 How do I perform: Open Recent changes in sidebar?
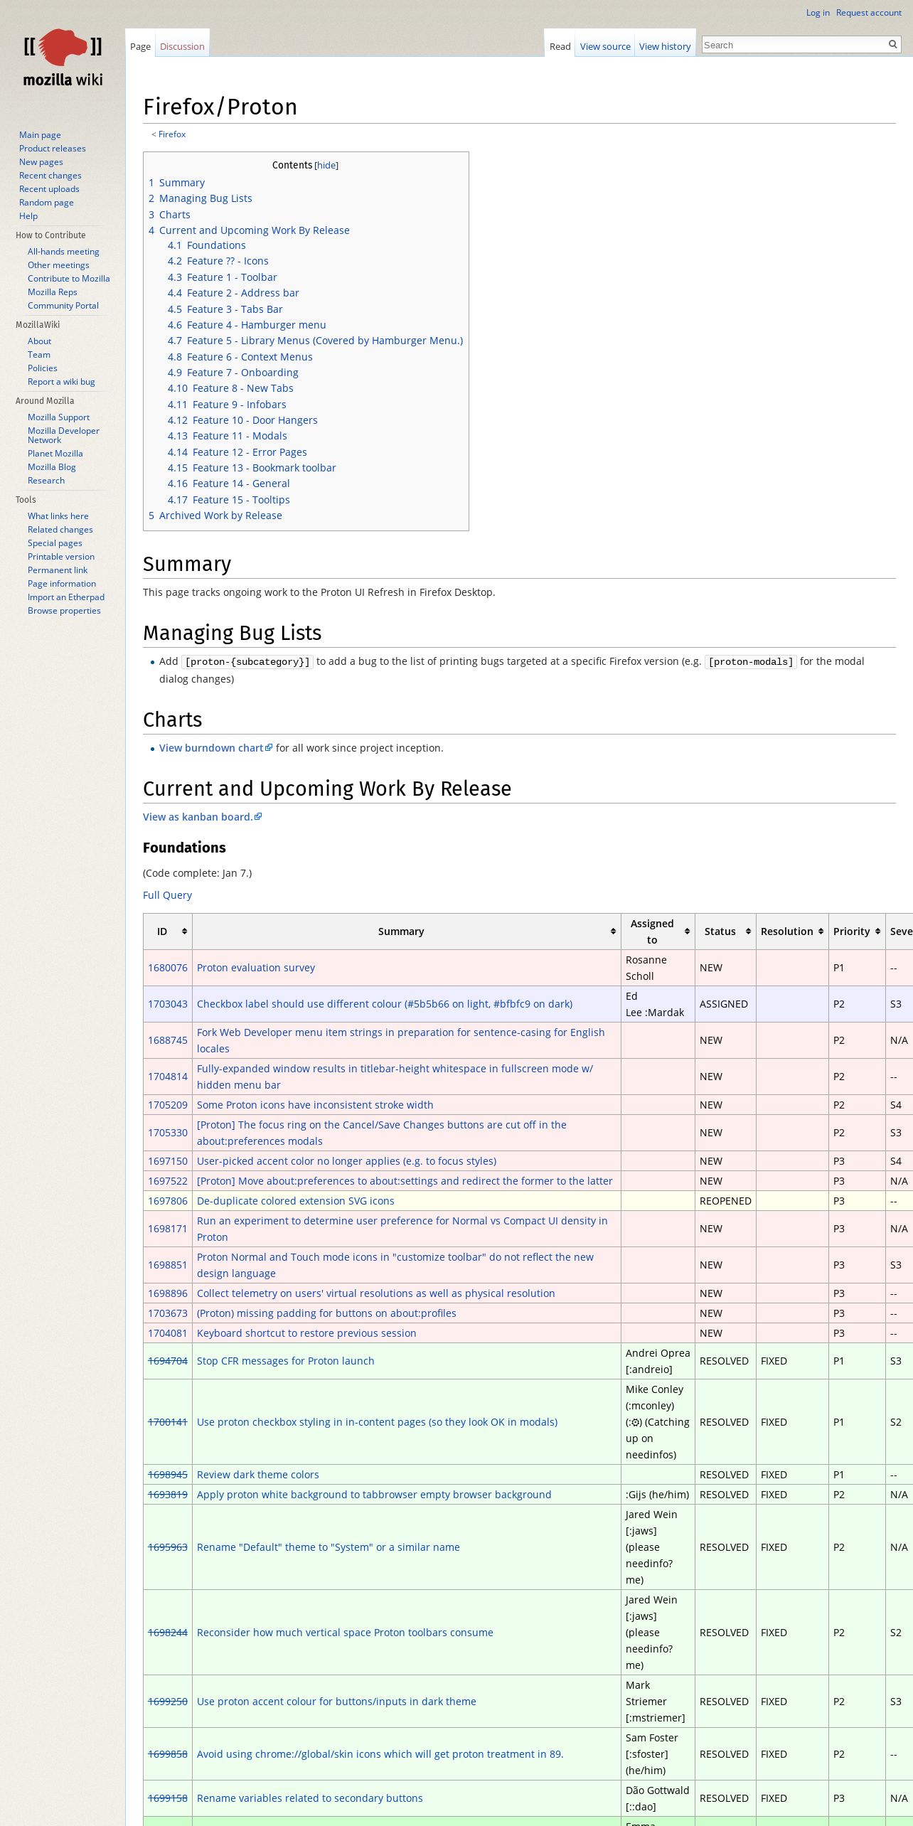tap(50, 176)
